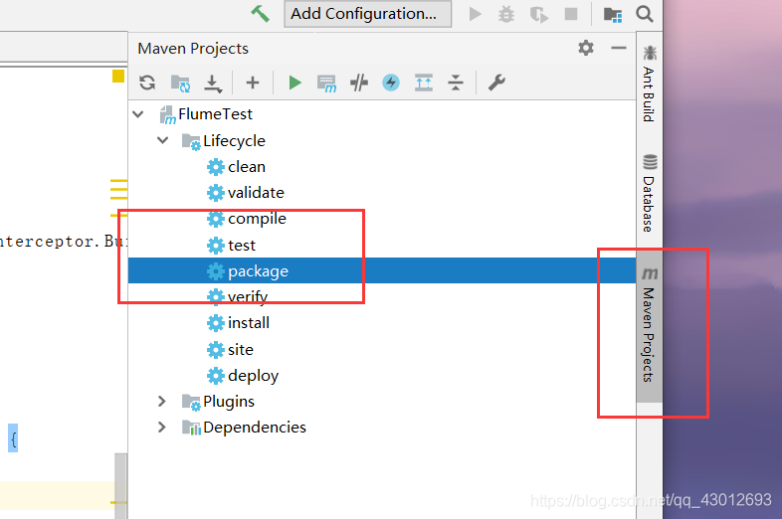Open the Database side tab
Image resolution: width=782 pixels, height=519 pixels.
coord(650,194)
